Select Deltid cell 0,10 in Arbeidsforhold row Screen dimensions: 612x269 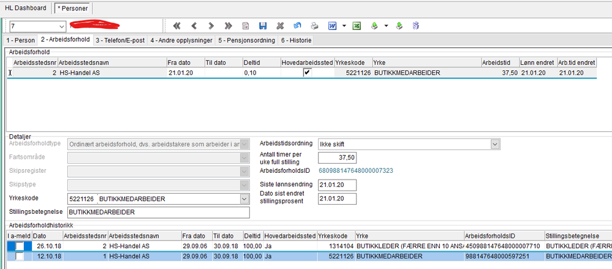click(x=262, y=73)
